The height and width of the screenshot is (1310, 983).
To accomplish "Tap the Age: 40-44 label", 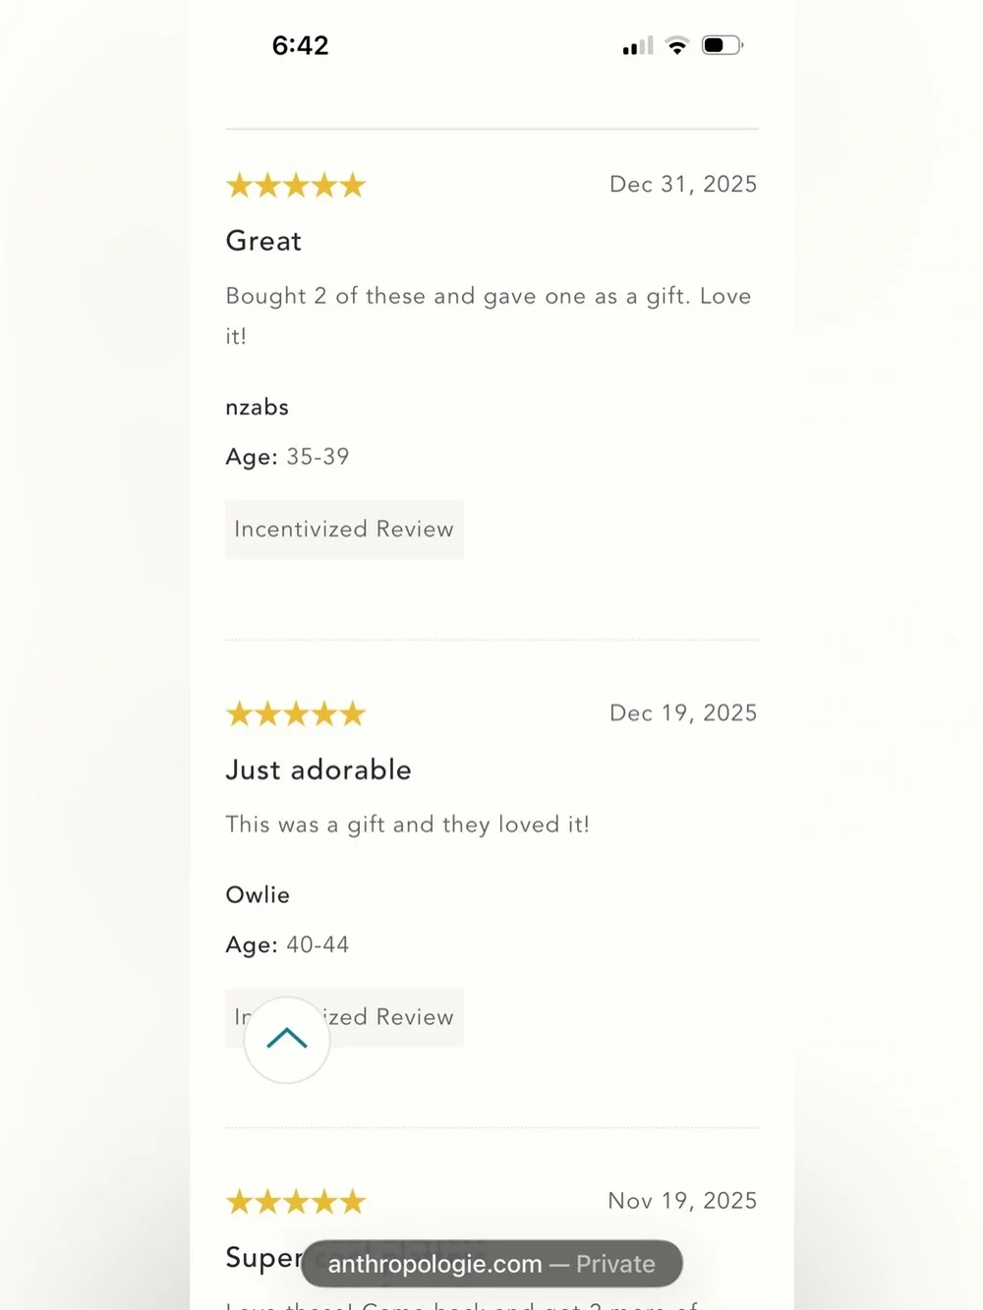I will coord(287,945).
